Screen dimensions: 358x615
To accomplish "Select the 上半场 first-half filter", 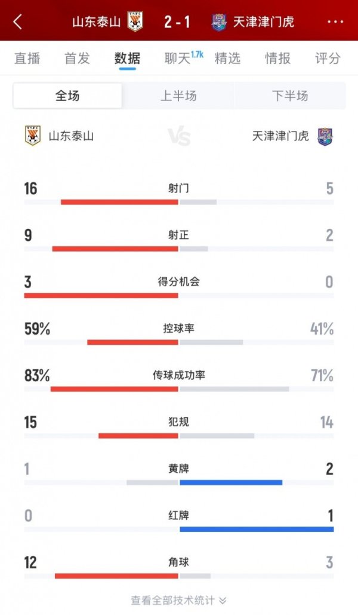I will click(x=178, y=94).
